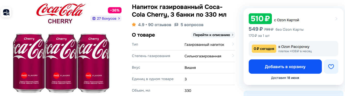Open Ozon Card price details chevron
This screenshot has height=96, width=345.
click(x=336, y=19)
